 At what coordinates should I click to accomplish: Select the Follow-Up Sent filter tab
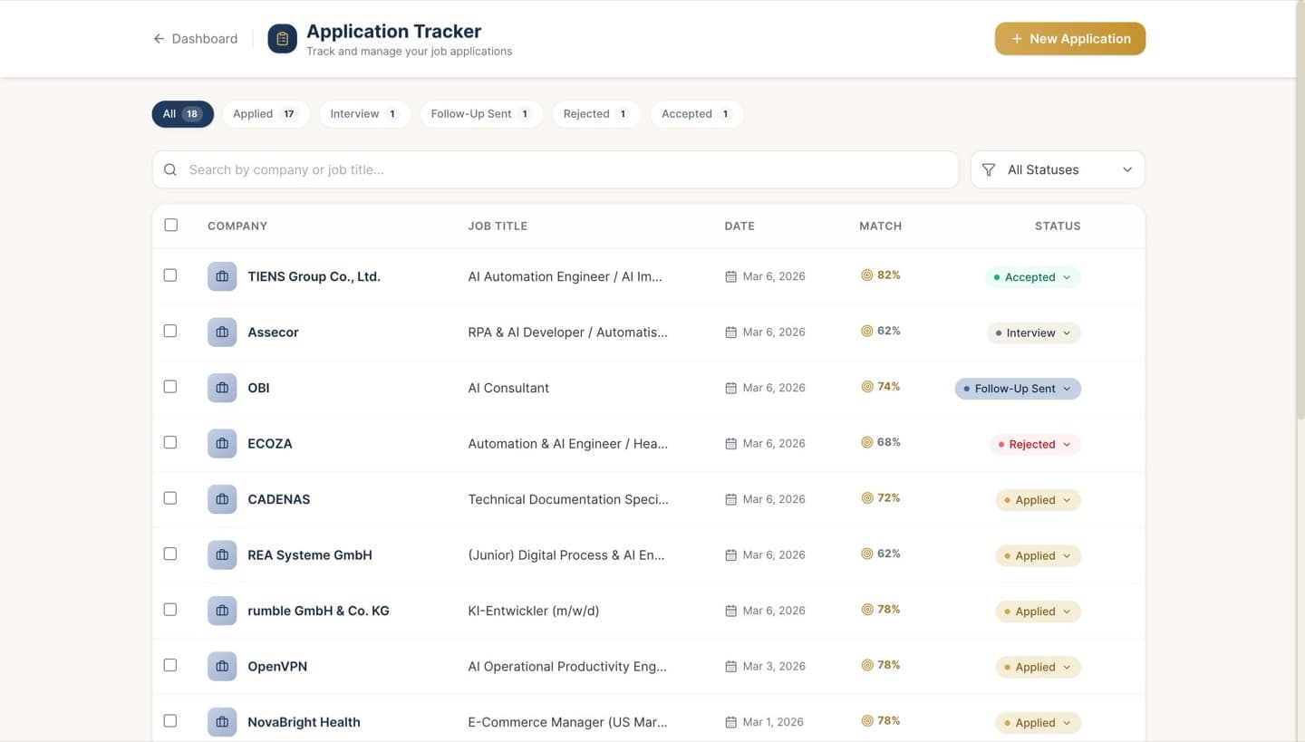(481, 113)
